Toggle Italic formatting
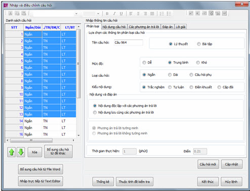The width and height of the screenshot is (250, 191). [x=114, y=14]
